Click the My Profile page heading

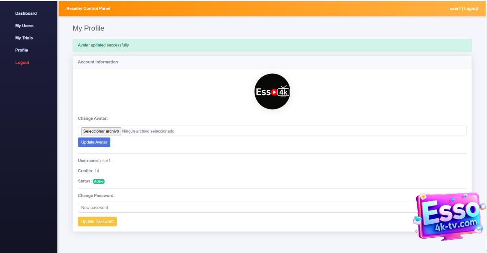[x=88, y=29]
